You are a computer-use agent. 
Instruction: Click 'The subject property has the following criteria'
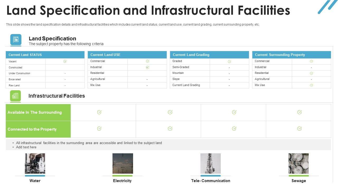66,44
